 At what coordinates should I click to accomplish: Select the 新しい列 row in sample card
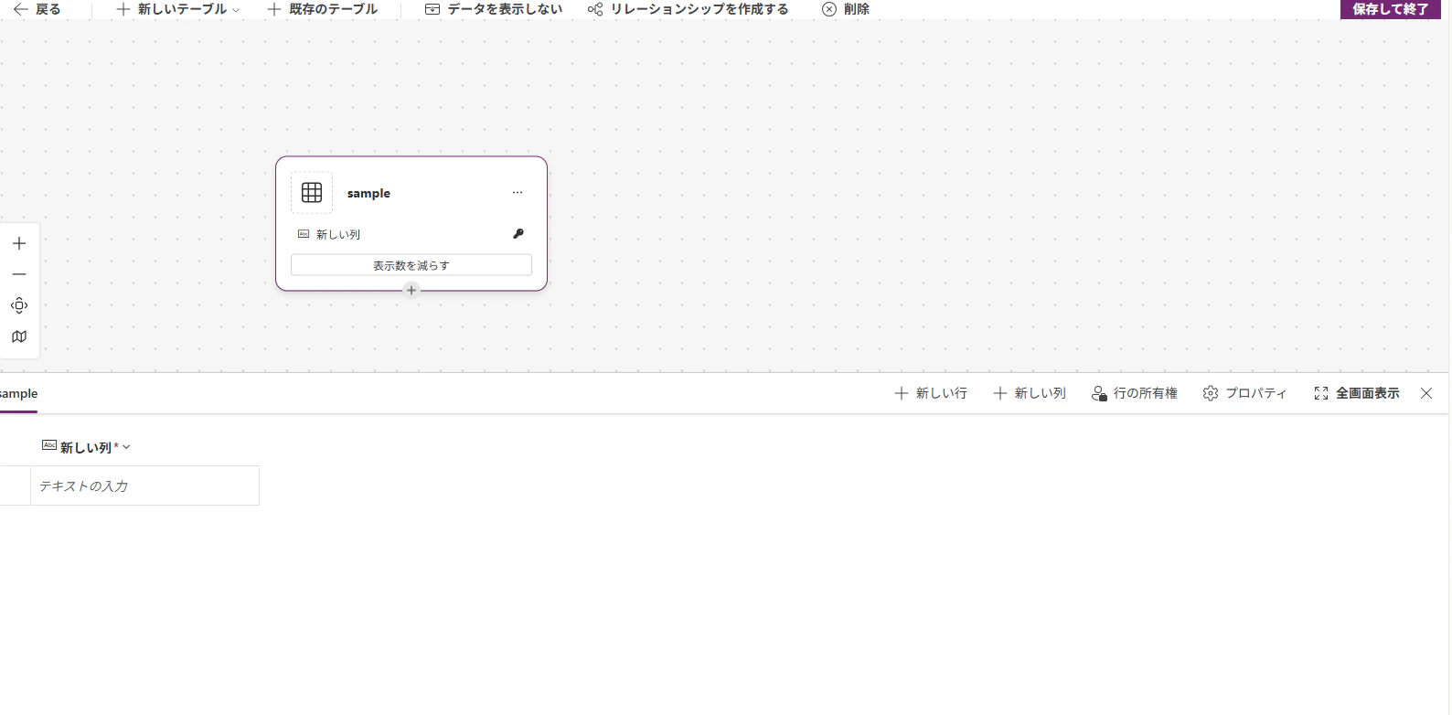tap(411, 234)
